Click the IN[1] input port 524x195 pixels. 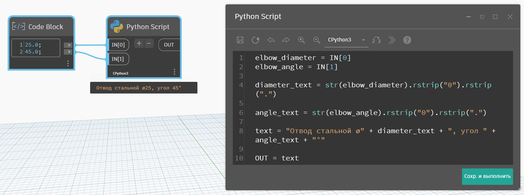(118, 59)
